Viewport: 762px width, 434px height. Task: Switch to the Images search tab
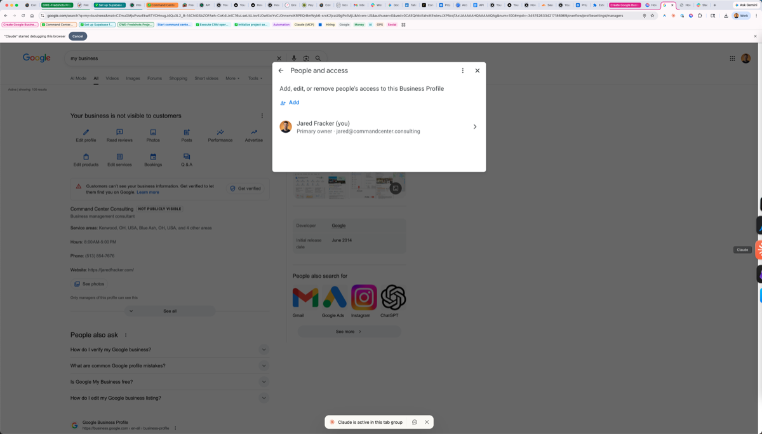click(133, 78)
